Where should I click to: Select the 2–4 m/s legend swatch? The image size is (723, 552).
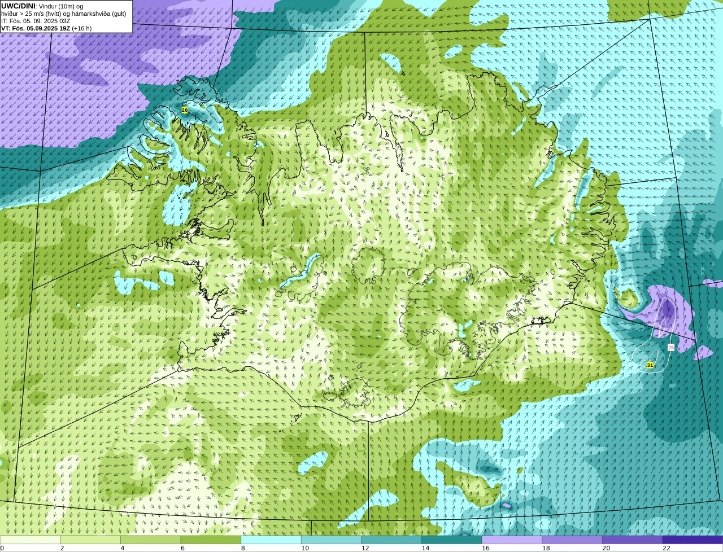point(90,540)
